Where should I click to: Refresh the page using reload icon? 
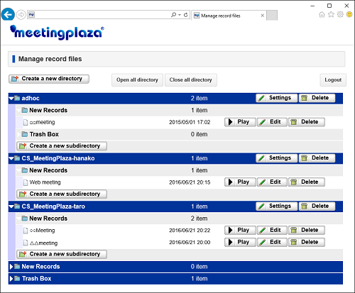186,15
